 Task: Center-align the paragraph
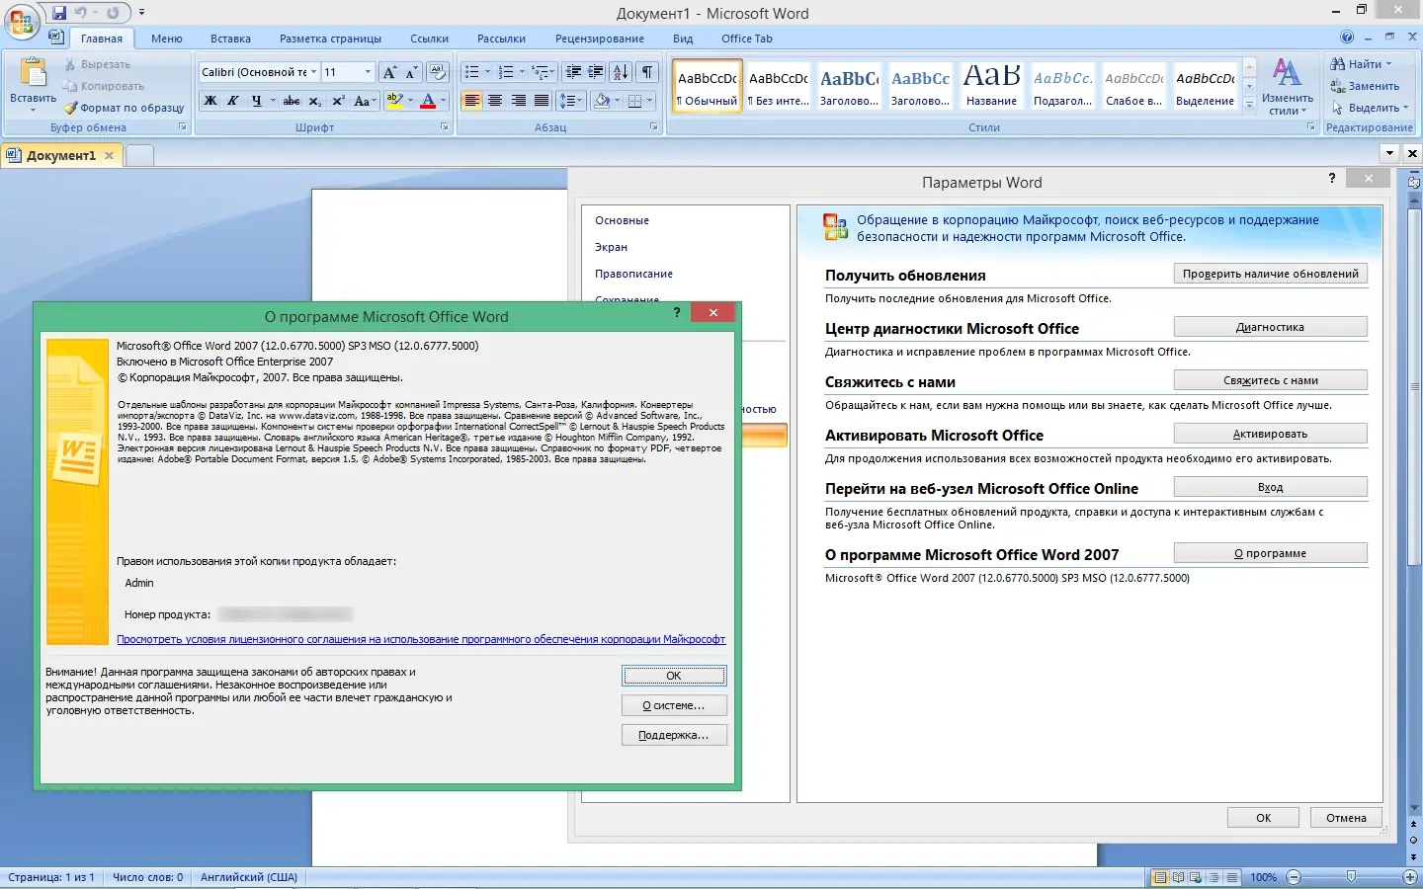[495, 101]
